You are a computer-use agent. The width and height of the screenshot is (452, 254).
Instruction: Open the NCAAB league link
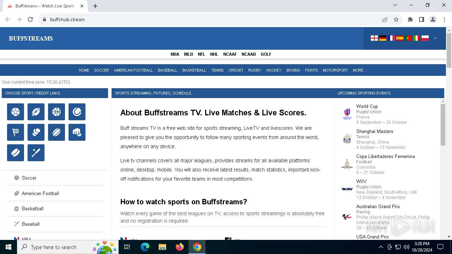[x=249, y=54]
